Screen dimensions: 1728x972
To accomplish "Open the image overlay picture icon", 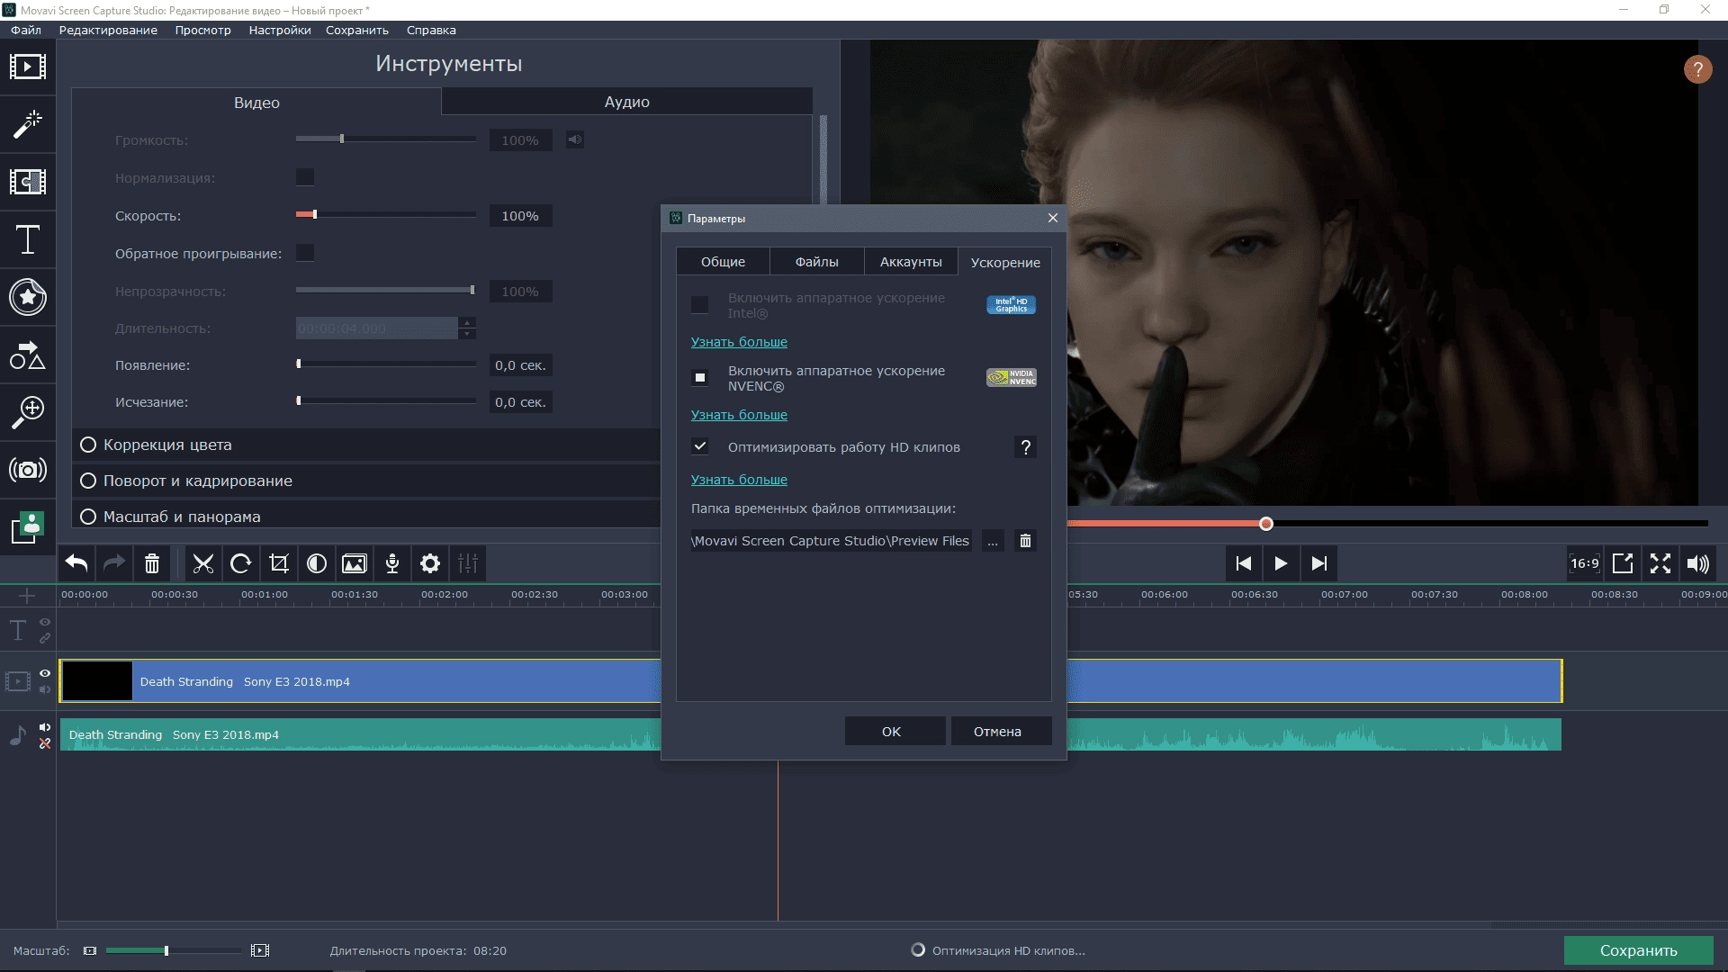I will coord(355,563).
